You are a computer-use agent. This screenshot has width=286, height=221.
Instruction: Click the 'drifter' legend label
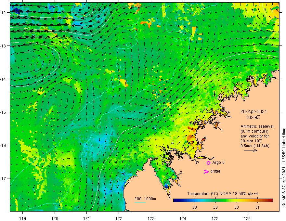[x=215, y=171]
